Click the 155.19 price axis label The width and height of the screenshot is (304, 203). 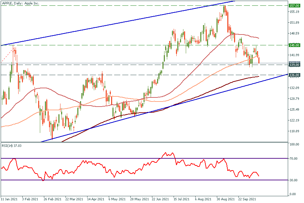click(x=294, y=12)
